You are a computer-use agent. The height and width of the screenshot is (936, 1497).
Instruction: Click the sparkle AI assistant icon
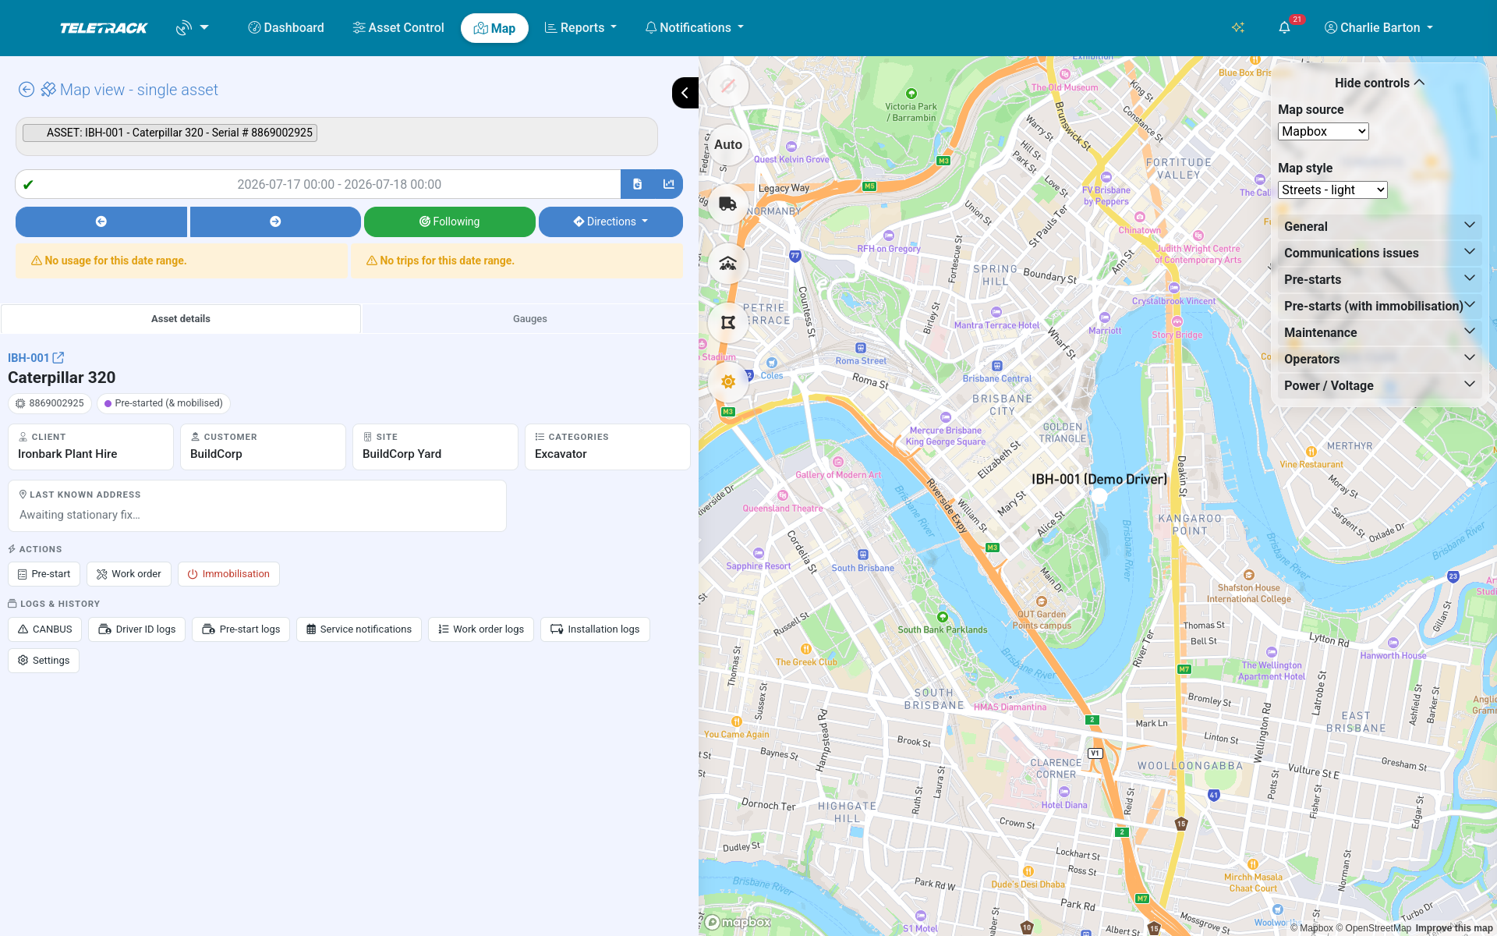click(1237, 28)
